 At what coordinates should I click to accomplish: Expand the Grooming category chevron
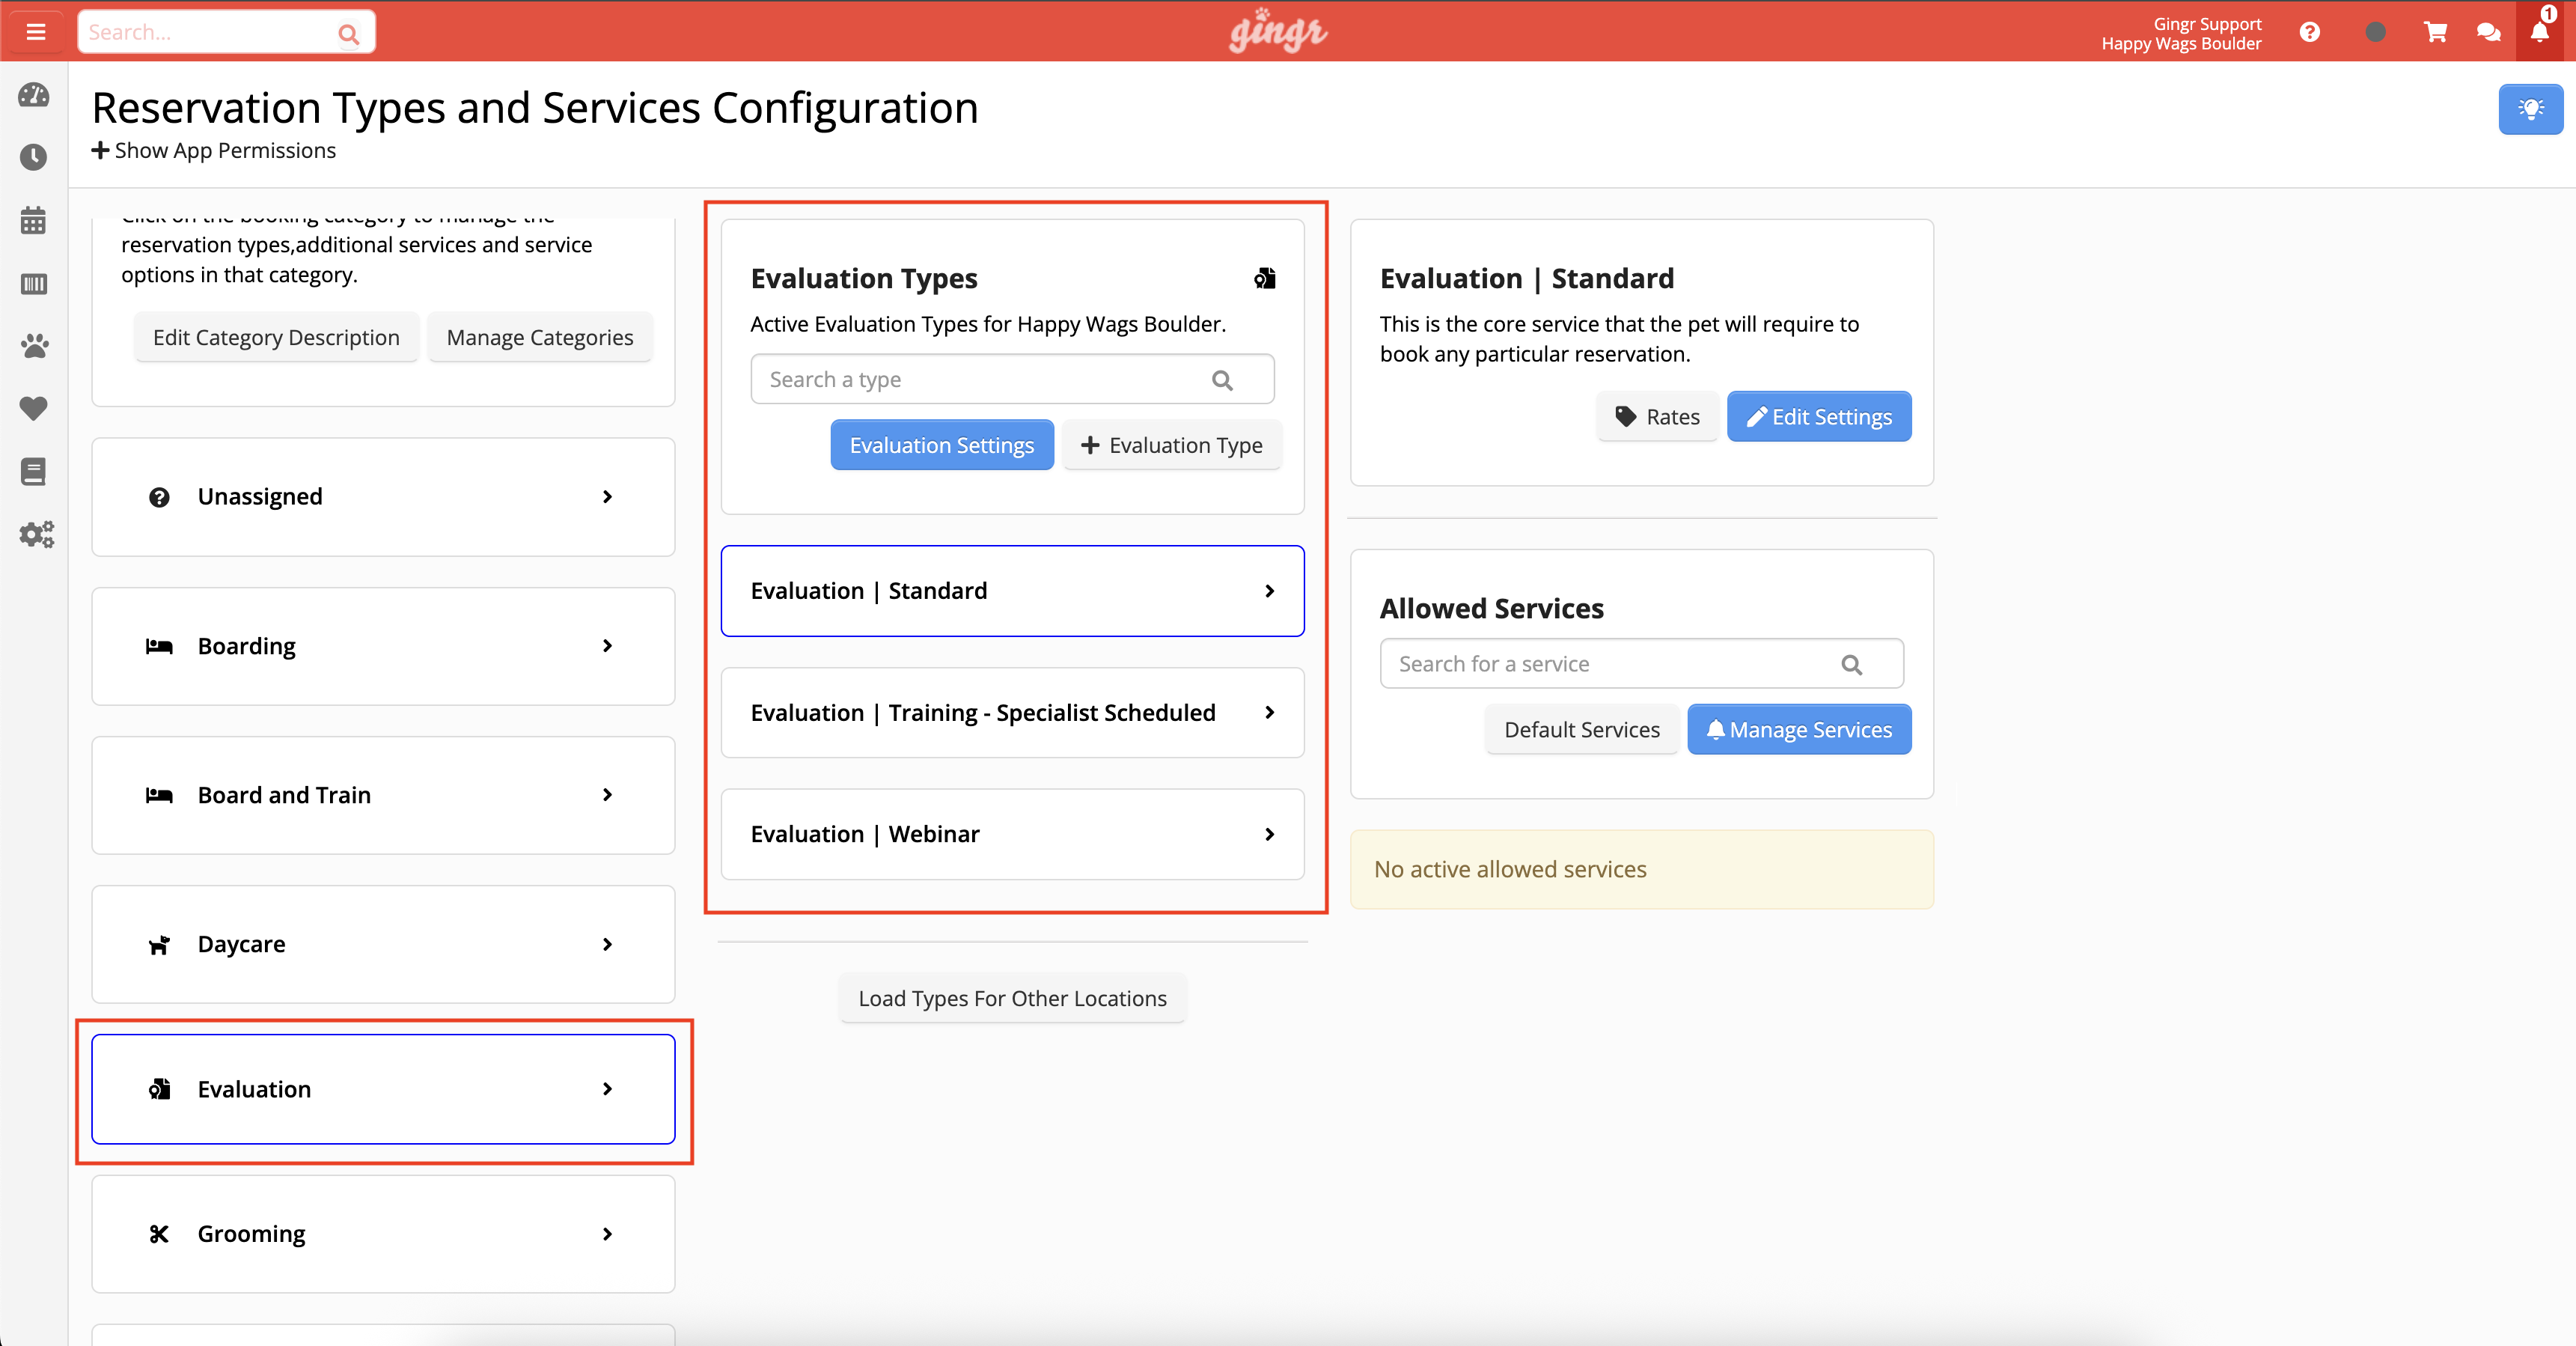[x=607, y=1234]
